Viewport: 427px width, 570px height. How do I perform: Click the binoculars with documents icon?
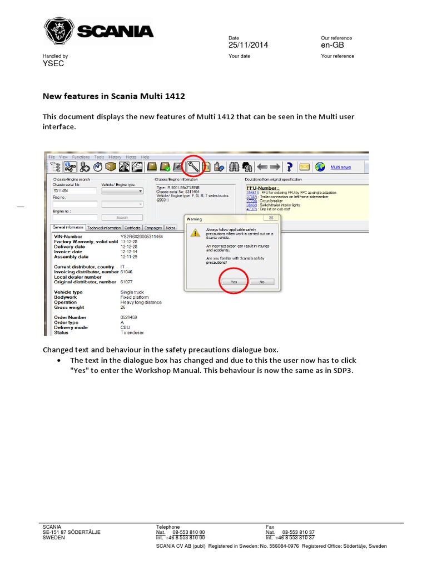tap(247, 167)
